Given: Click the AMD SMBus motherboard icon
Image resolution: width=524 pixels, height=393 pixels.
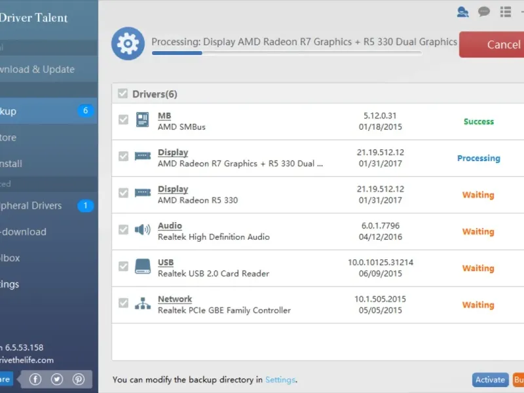Looking at the screenshot, I should (142, 120).
